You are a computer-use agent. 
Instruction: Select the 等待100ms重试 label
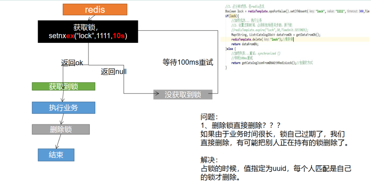[x=188, y=62]
